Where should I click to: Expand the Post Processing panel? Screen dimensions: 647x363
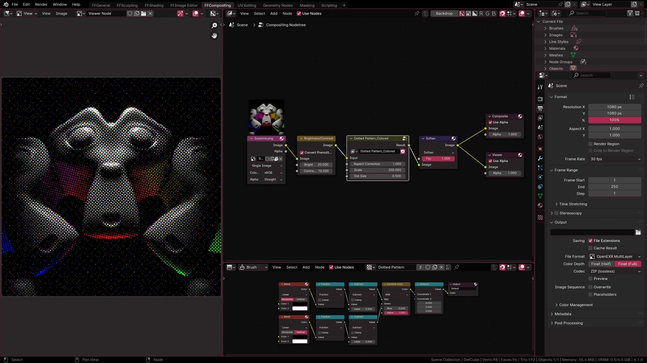point(552,323)
